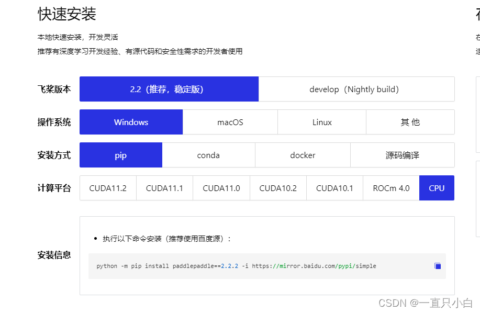Pick CUDA11.1 compute platform
The width and height of the screenshot is (480, 313).
tap(165, 188)
